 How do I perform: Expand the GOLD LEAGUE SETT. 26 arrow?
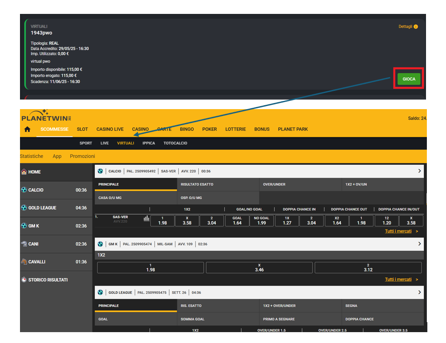click(419, 293)
